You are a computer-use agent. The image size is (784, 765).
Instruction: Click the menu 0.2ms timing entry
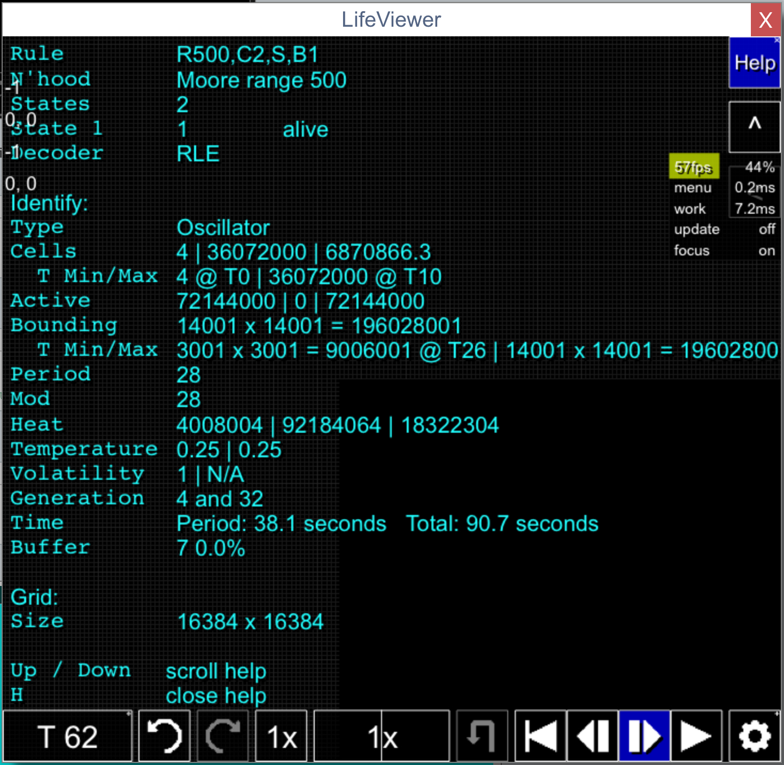point(725,188)
